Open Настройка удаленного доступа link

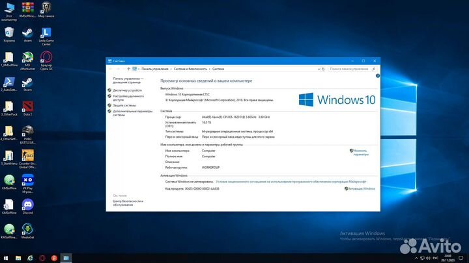click(128, 98)
